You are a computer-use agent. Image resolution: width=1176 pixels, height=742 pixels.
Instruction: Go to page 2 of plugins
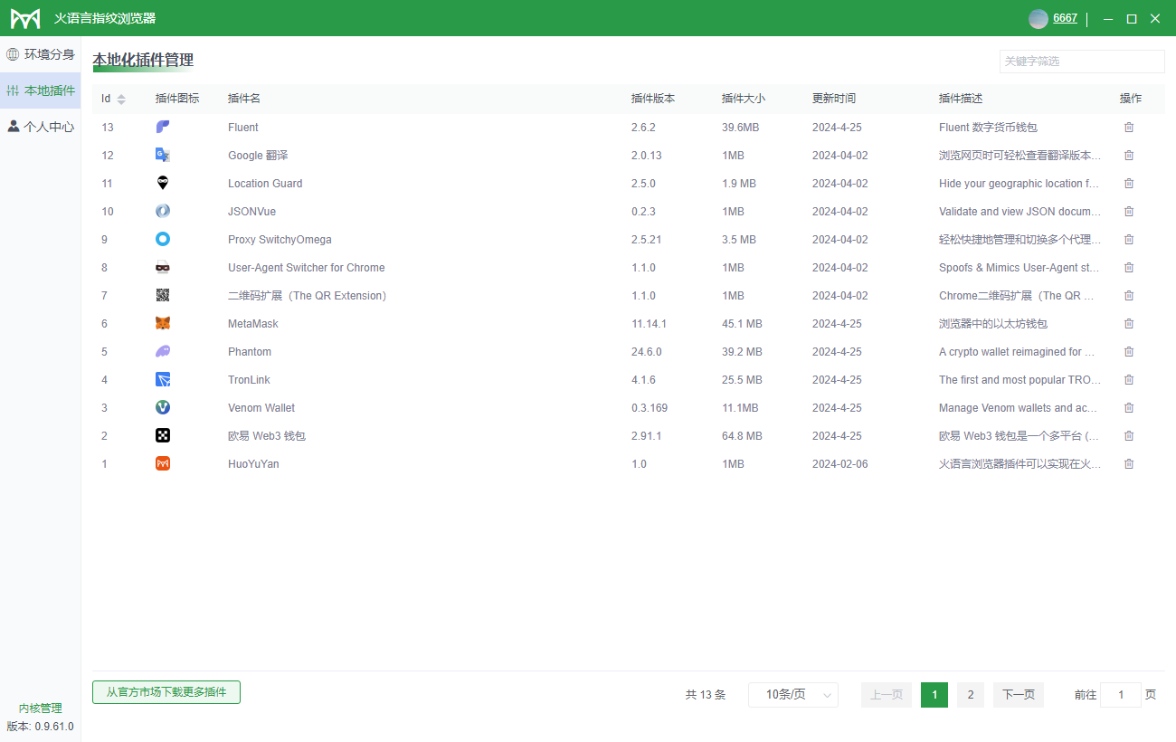[970, 695]
